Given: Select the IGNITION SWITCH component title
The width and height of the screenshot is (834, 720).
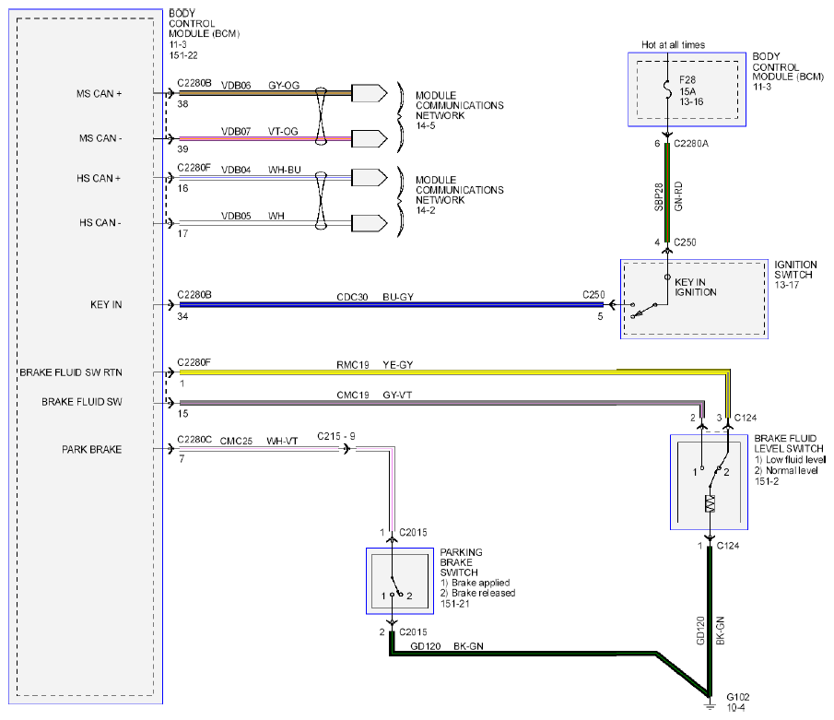Looking at the screenshot, I should pos(795,270).
